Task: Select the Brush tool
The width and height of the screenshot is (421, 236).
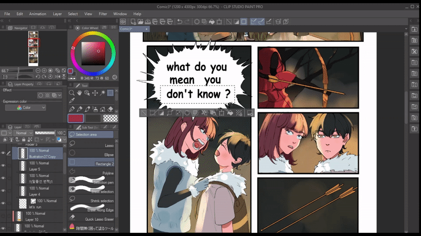Action: click(x=87, y=109)
